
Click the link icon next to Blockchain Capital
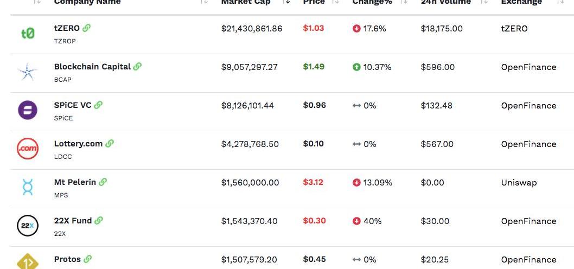(138, 67)
